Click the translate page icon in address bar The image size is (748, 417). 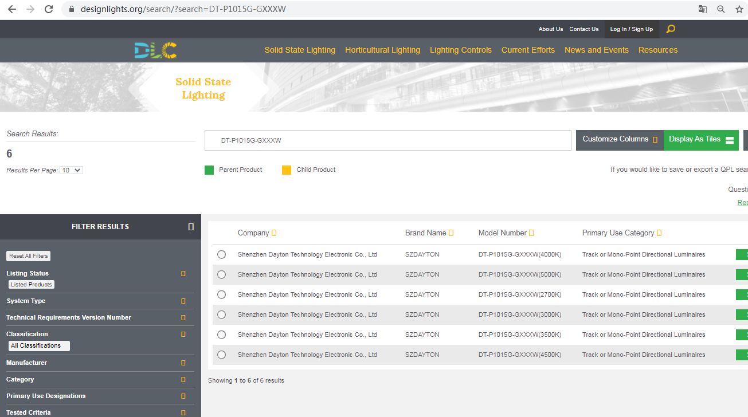(x=702, y=9)
